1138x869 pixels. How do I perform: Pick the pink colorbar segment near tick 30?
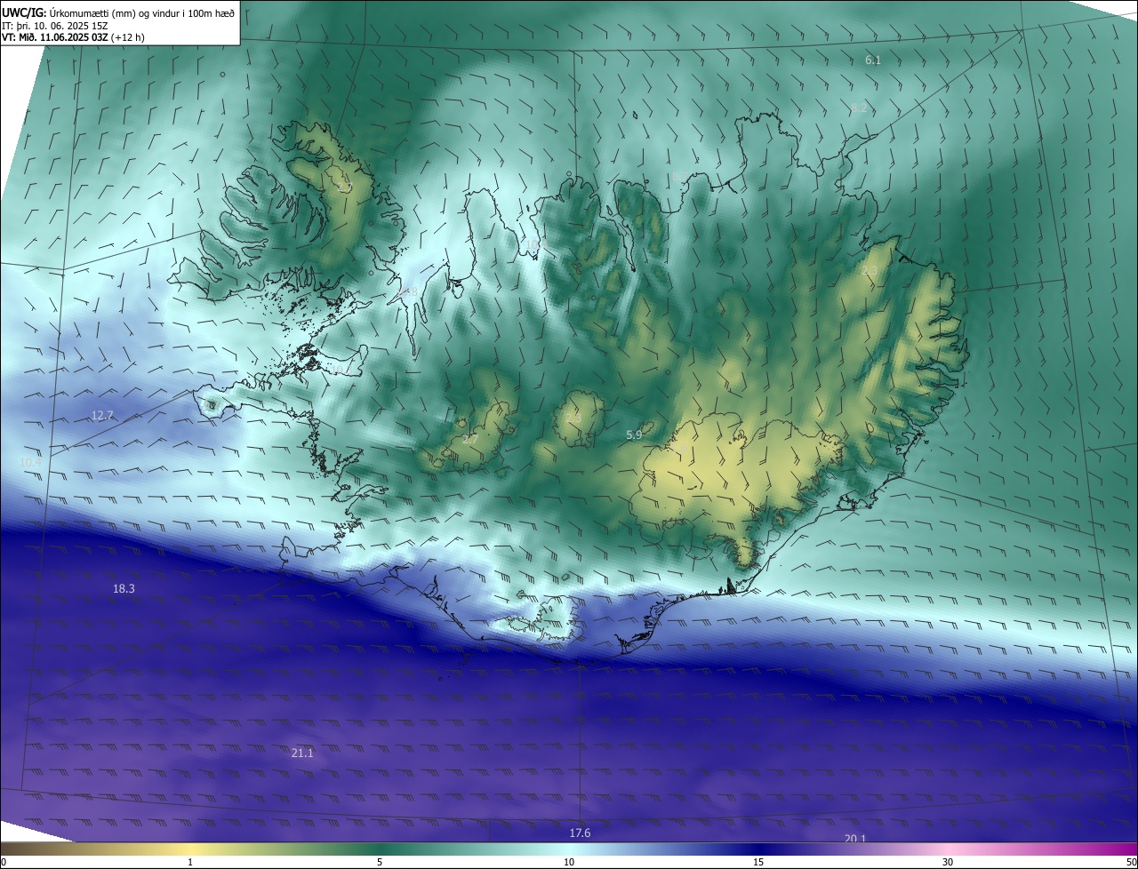[948, 849]
